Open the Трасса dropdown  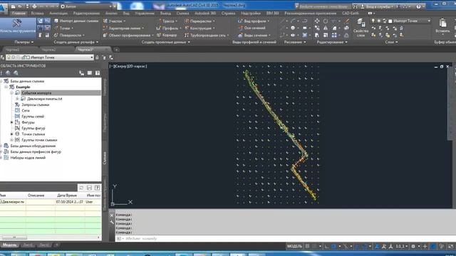click(168, 21)
